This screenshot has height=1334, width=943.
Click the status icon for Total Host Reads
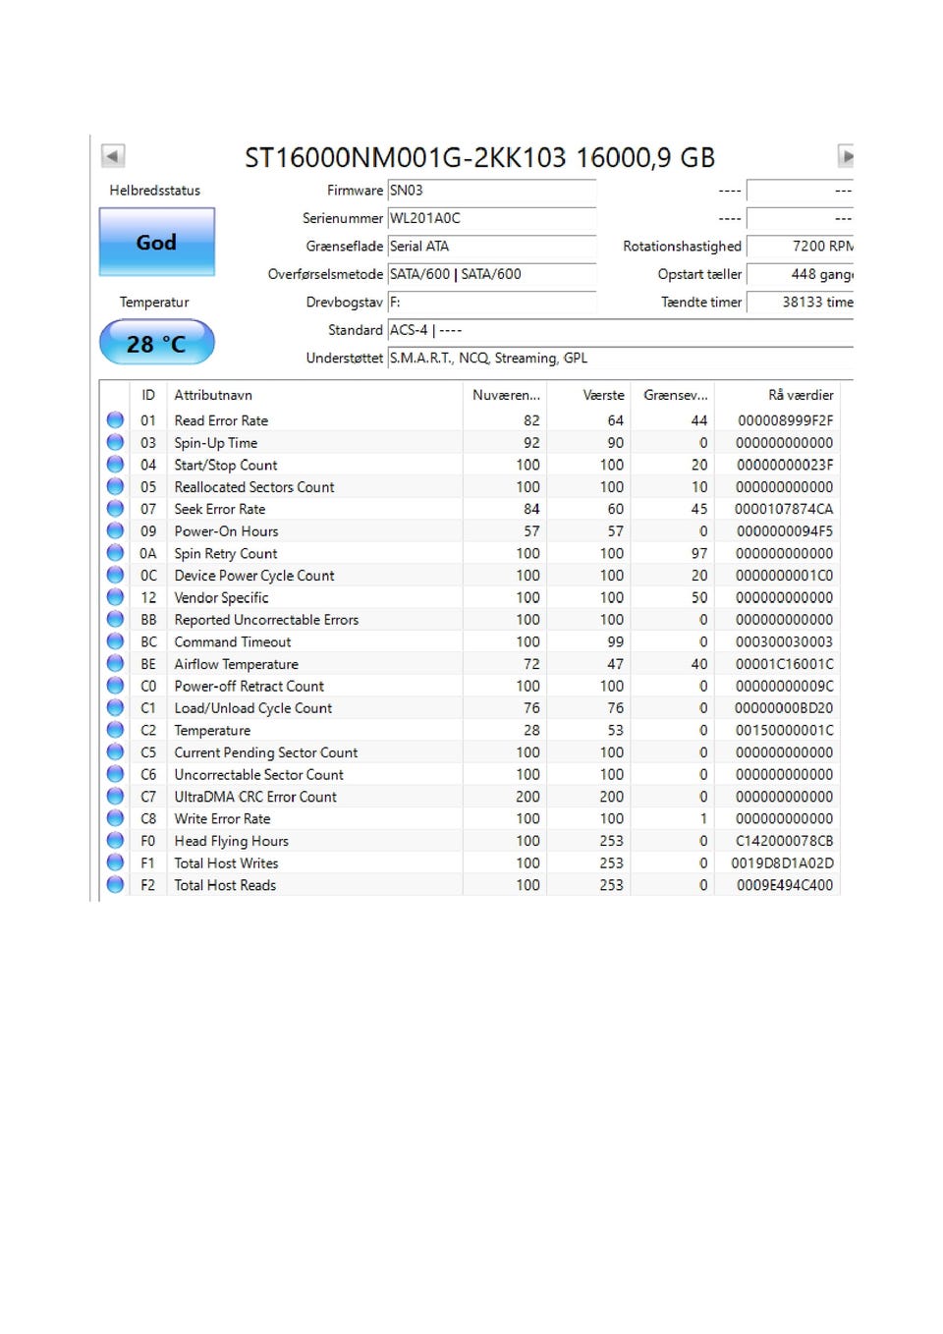coord(115,884)
